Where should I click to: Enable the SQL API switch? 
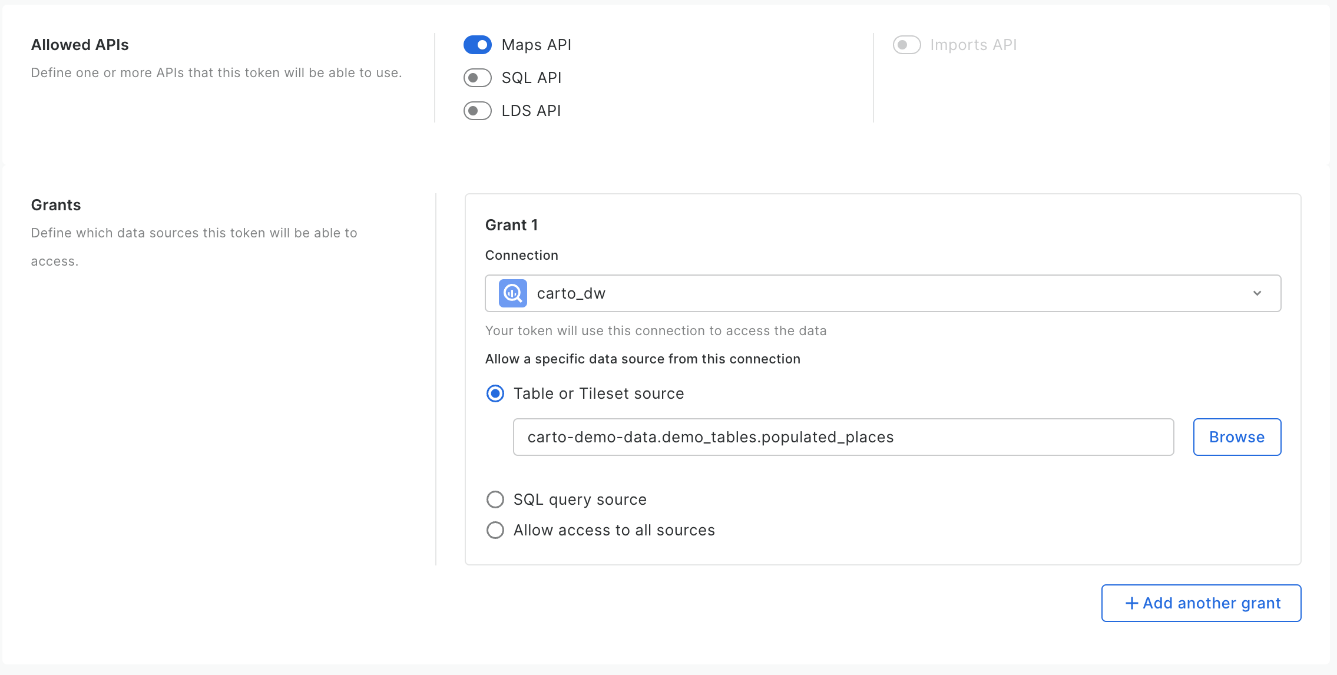(x=477, y=78)
